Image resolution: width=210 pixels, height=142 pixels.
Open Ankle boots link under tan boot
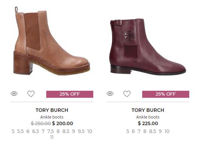coord(52,117)
